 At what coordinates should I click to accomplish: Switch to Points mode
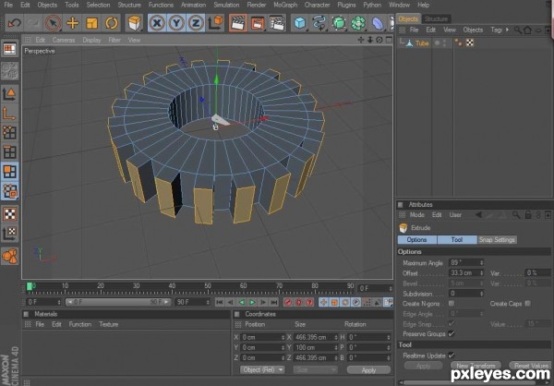10,133
